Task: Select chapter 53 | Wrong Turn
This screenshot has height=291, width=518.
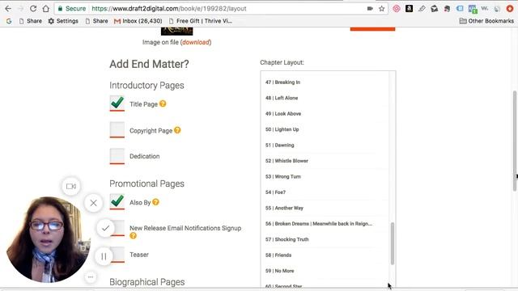Action: click(283, 176)
